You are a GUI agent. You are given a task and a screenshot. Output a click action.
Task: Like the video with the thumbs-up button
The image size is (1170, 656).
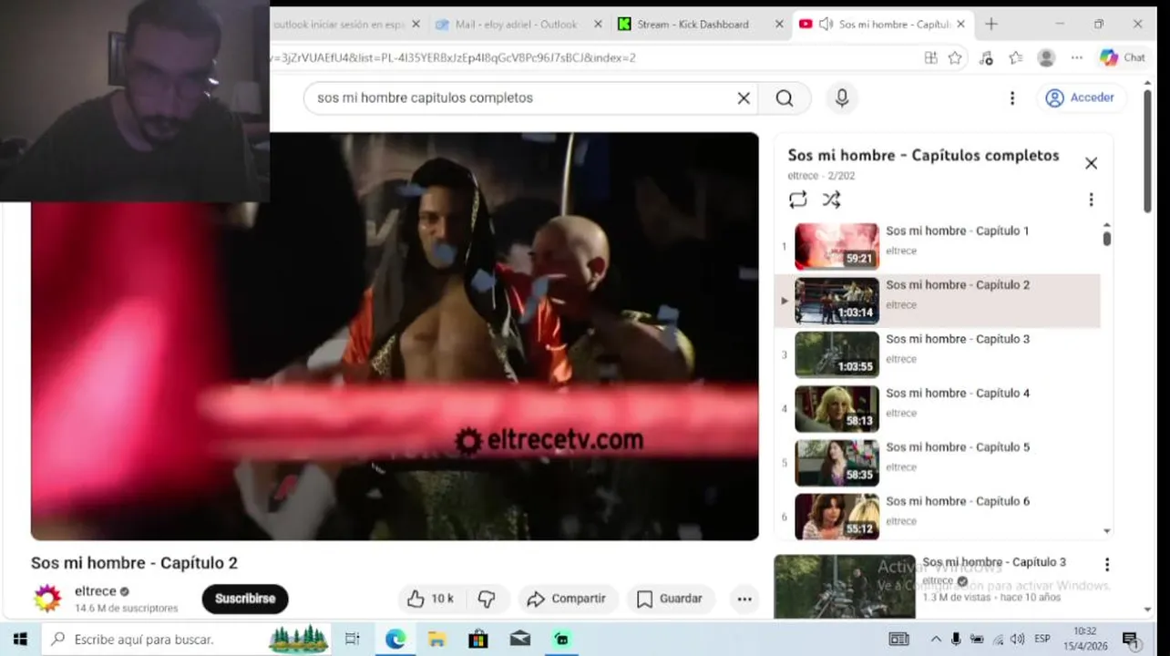click(x=431, y=599)
